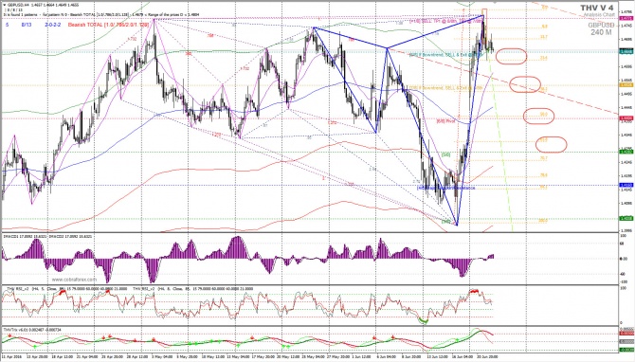Click the 'Analysis Chart' subtitle label
The image size is (635, 362).
point(599,15)
